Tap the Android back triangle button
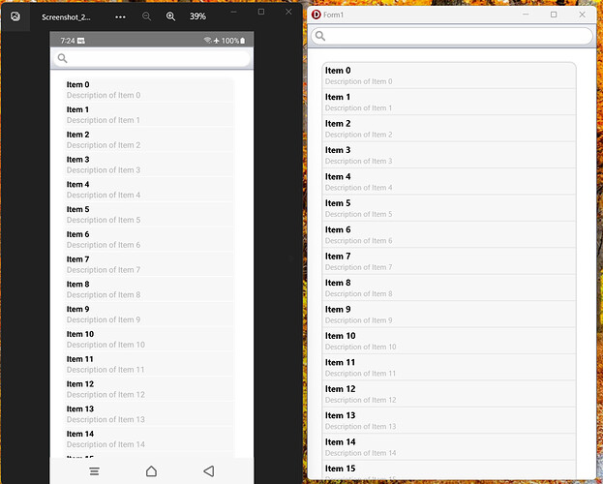This screenshot has width=603, height=484. pyautogui.click(x=208, y=470)
